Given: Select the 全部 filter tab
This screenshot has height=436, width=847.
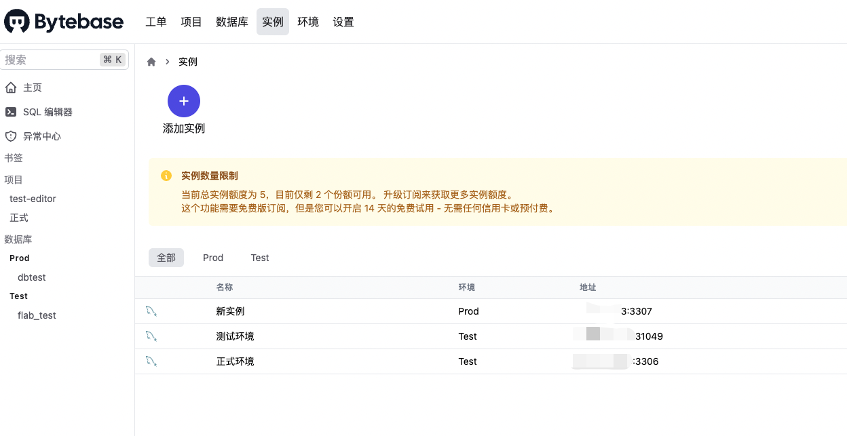Looking at the screenshot, I should point(166,258).
